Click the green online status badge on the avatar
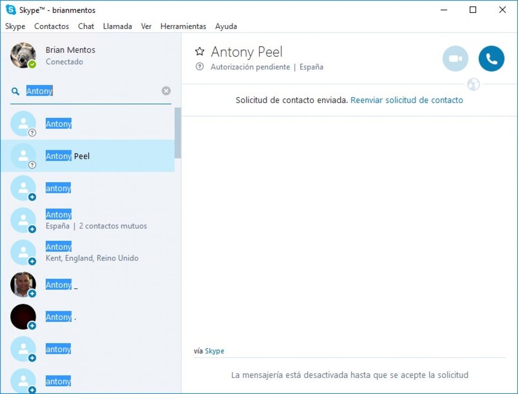The image size is (518, 394). (32, 64)
